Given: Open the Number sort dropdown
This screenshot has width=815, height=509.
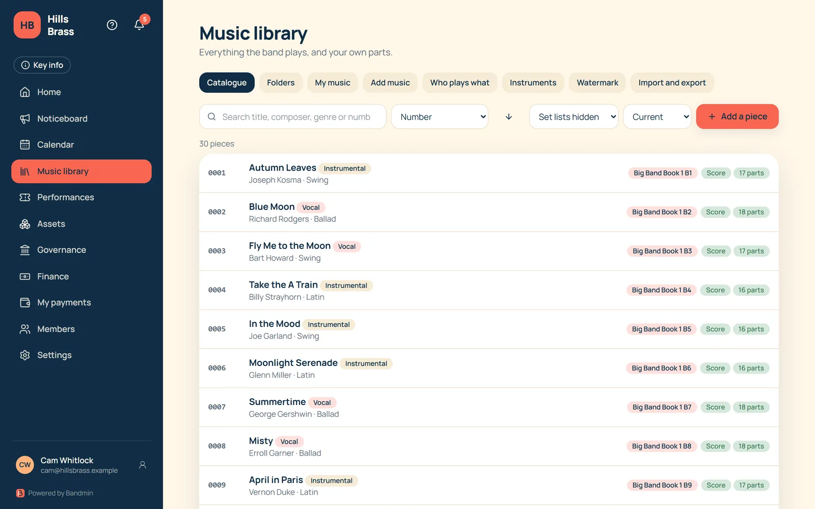Looking at the screenshot, I should coord(440,117).
